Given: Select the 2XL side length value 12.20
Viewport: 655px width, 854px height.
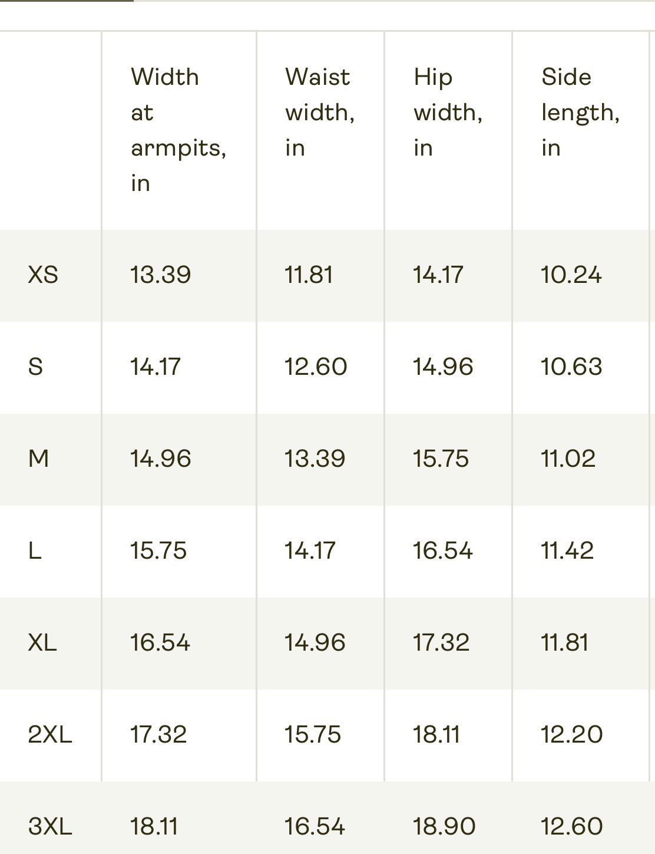Looking at the screenshot, I should 572,734.
